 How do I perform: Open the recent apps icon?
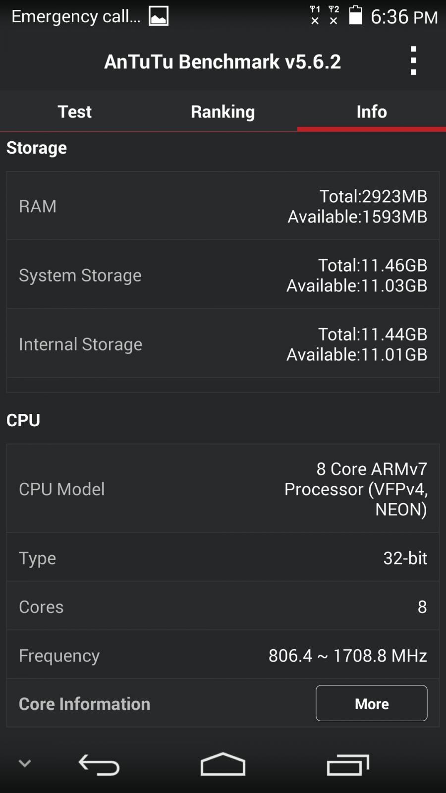click(x=348, y=764)
